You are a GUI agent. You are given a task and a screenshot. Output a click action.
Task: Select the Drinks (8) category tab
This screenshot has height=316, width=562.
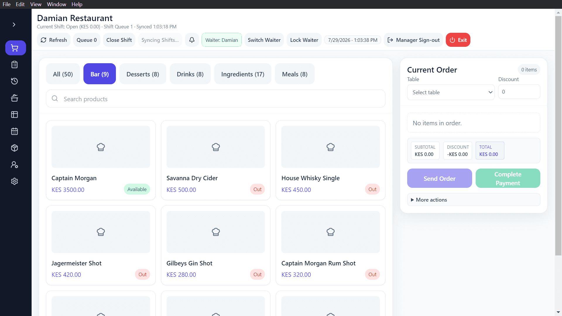click(190, 74)
